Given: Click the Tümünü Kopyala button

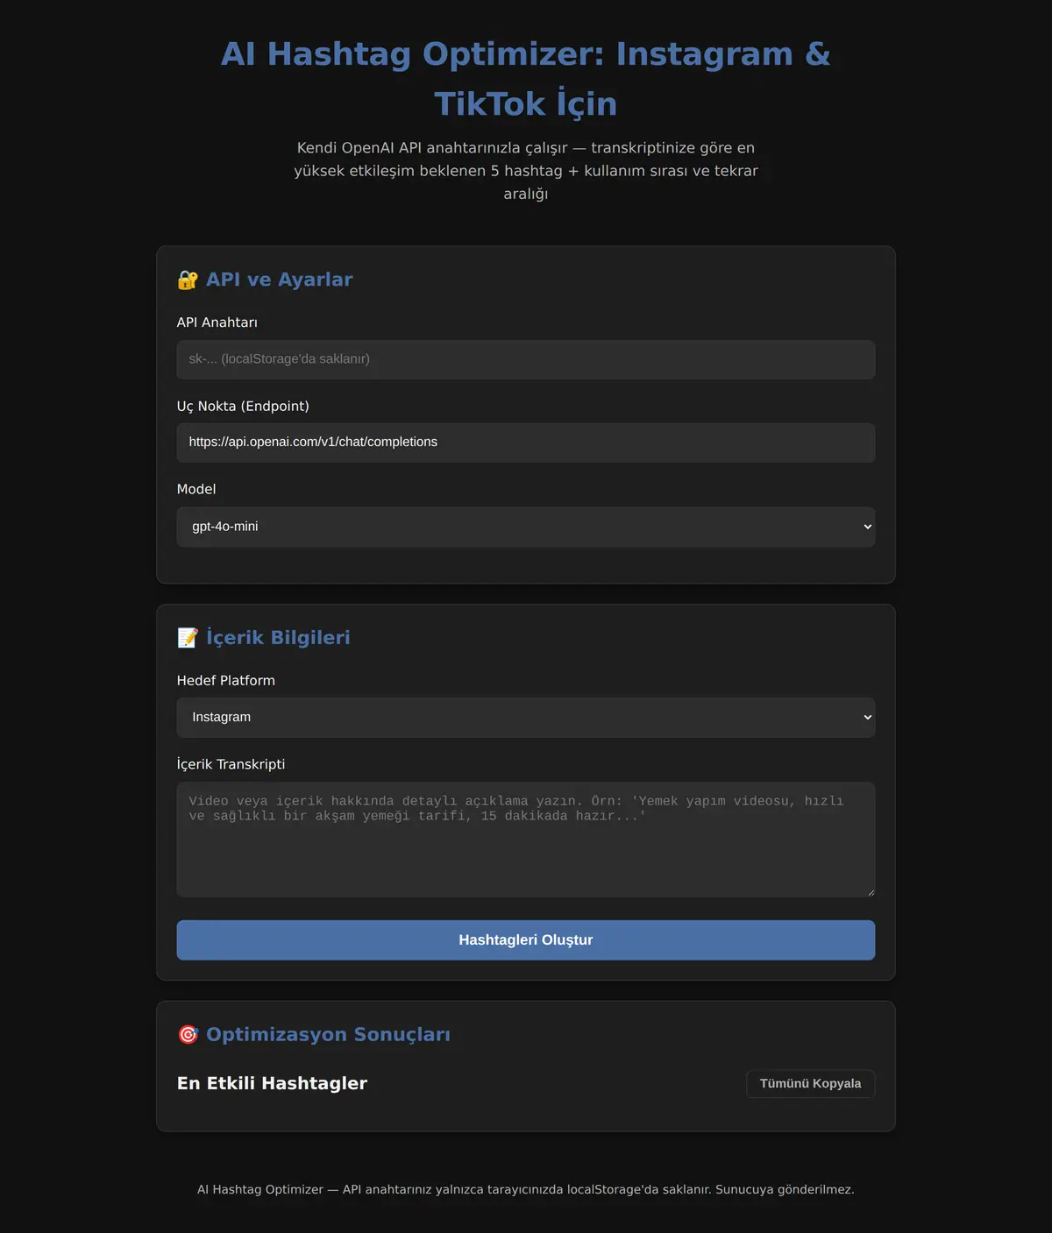Looking at the screenshot, I should pyautogui.click(x=810, y=1084).
